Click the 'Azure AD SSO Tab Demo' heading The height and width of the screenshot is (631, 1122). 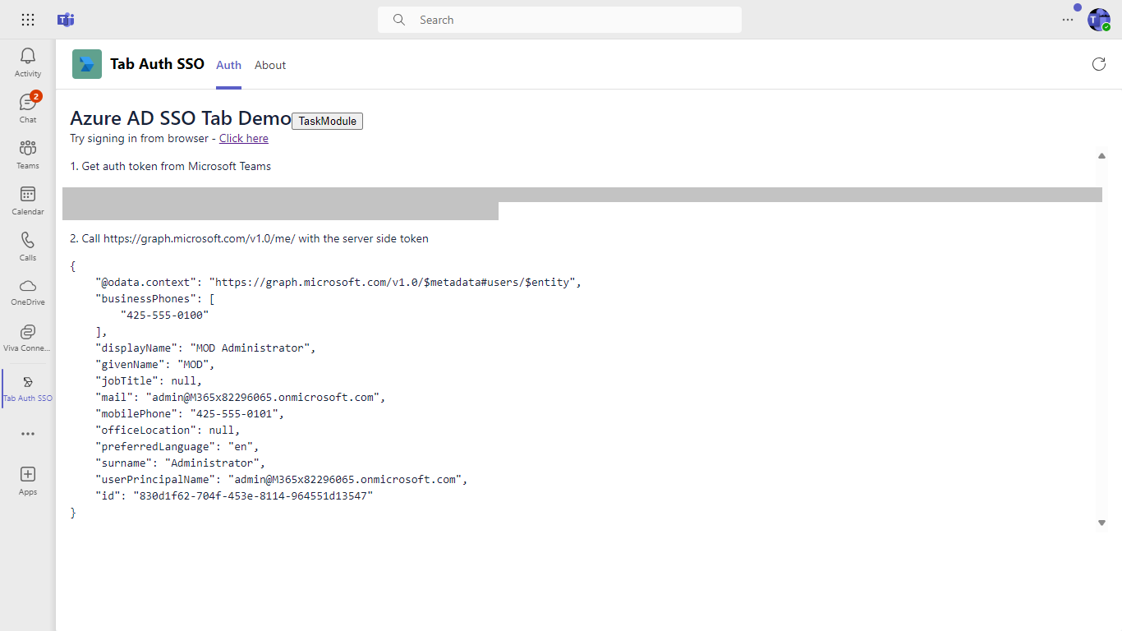pos(181,118)
